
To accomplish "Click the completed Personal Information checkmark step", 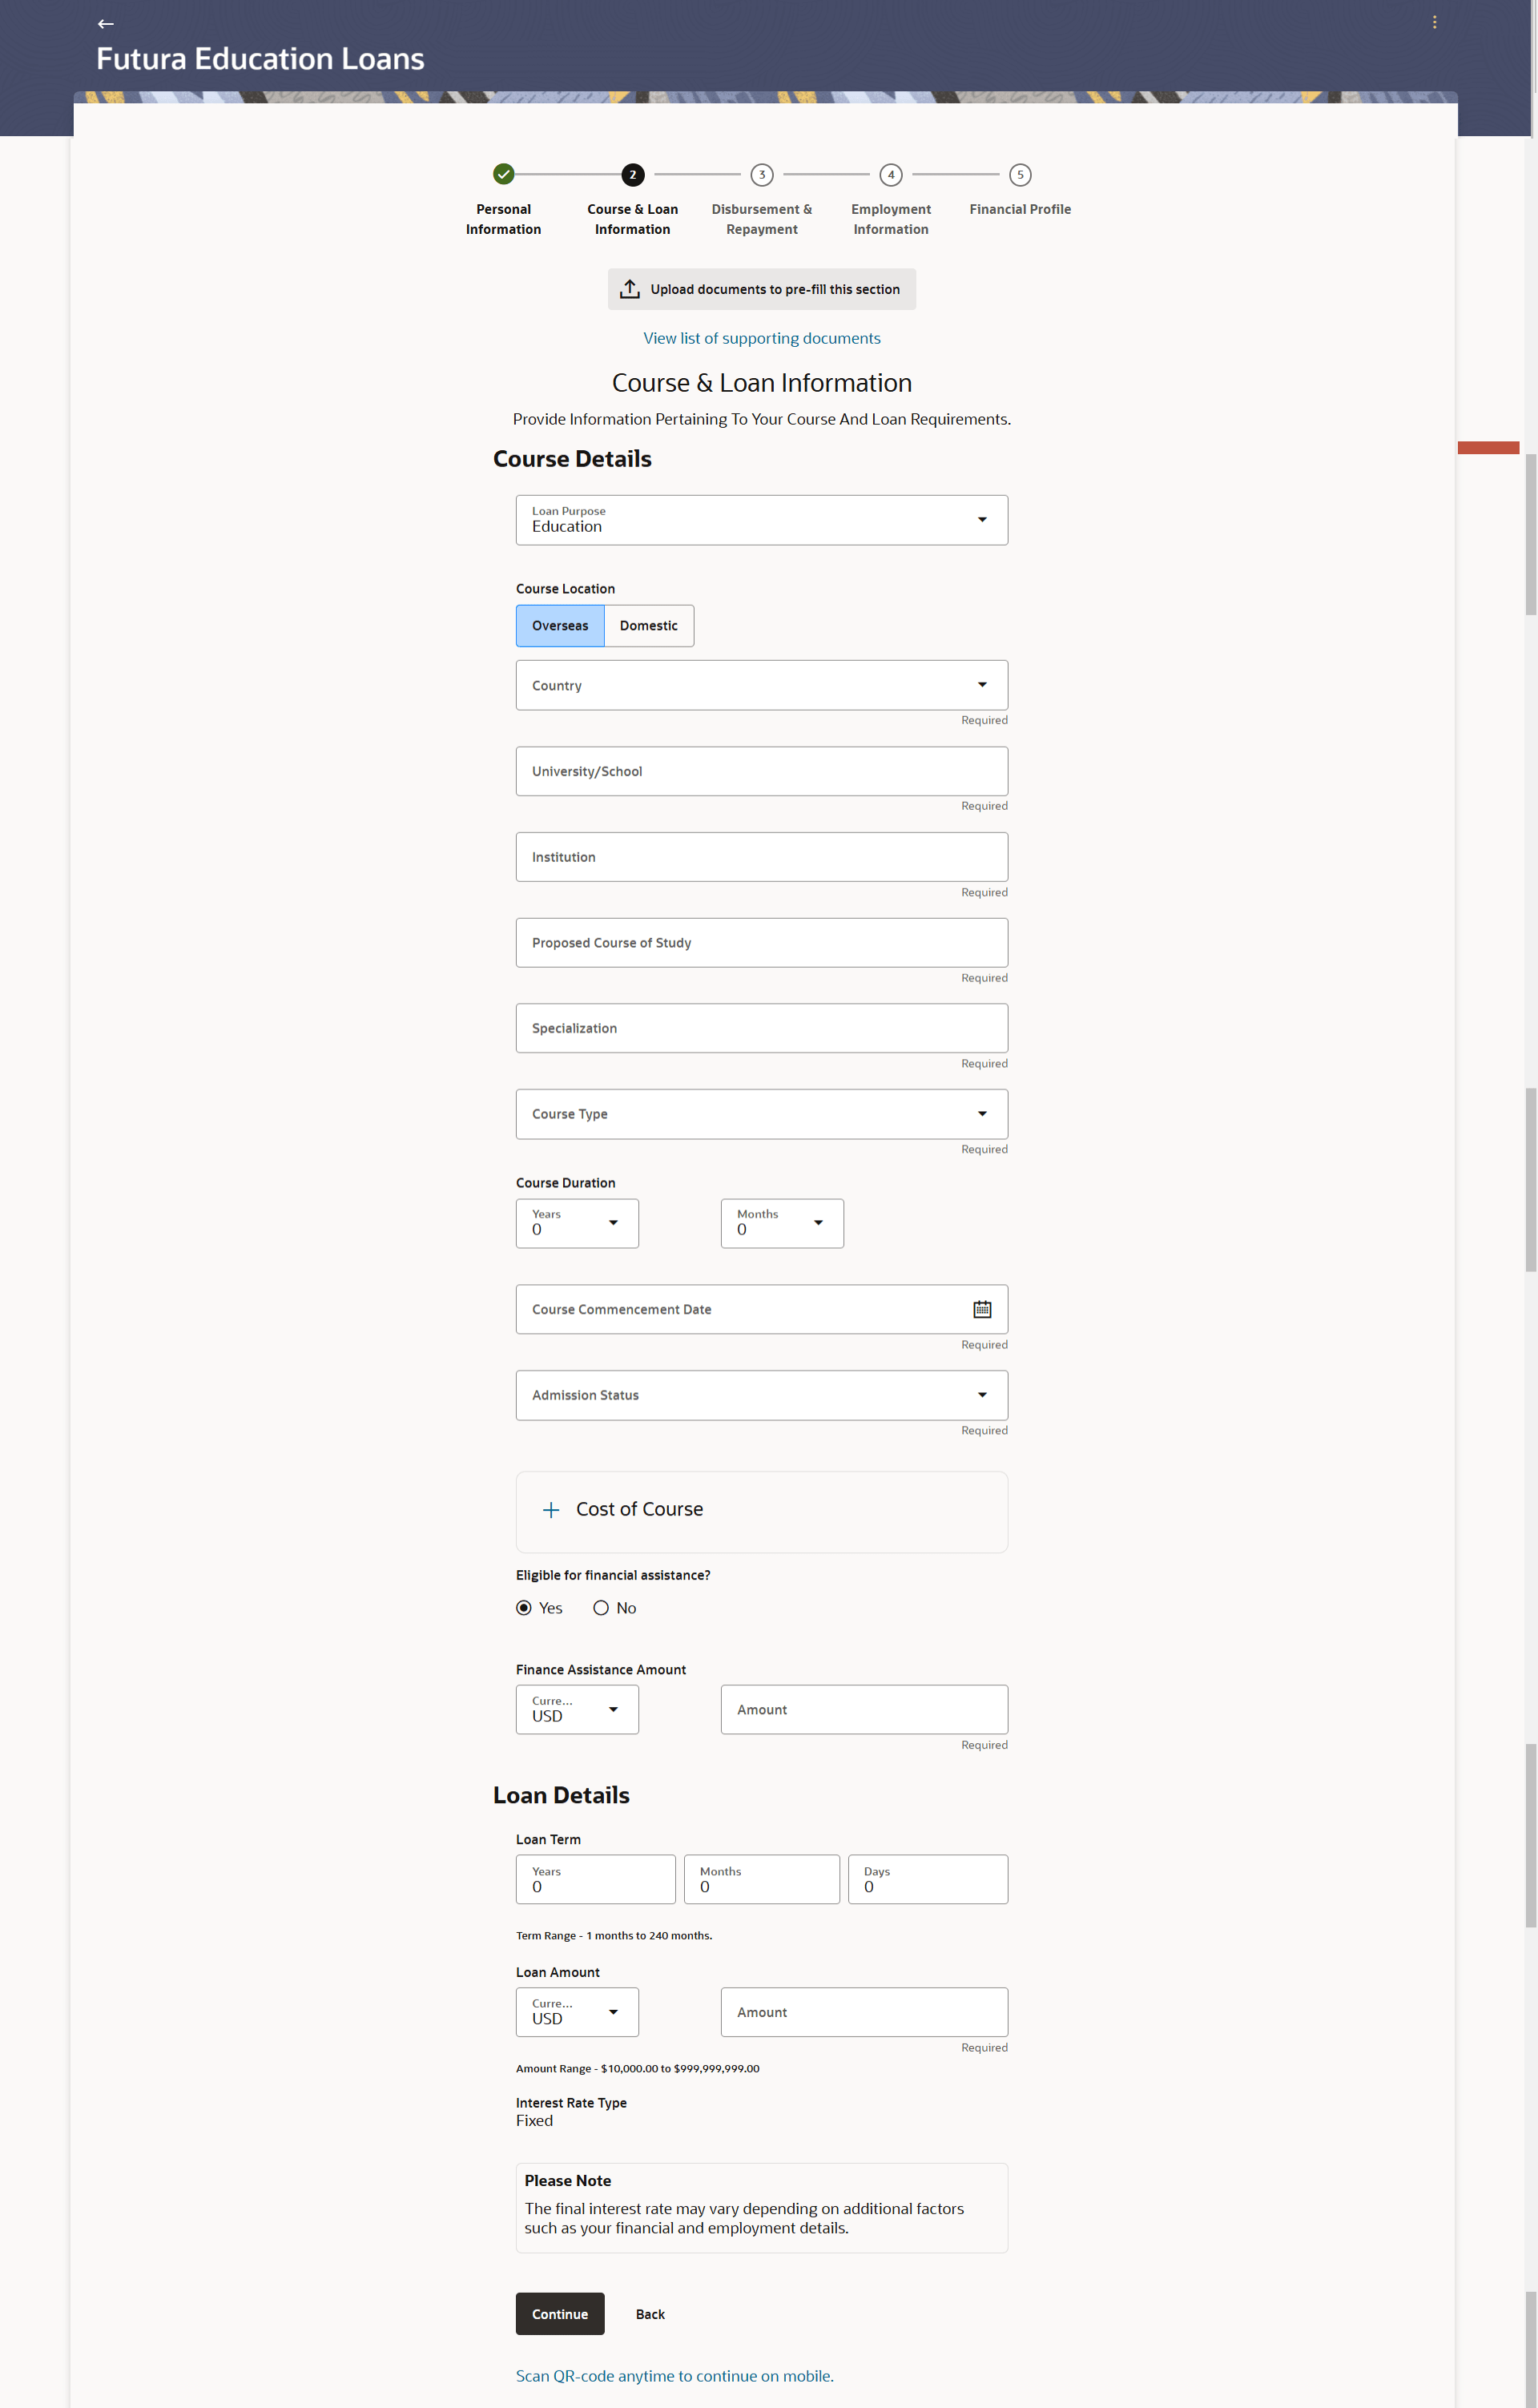I will (x=504, y=174).
